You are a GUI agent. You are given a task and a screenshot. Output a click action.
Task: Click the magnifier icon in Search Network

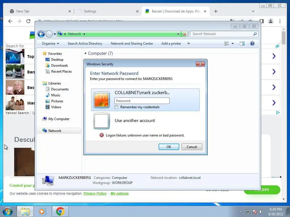click(x=255, y=34)
